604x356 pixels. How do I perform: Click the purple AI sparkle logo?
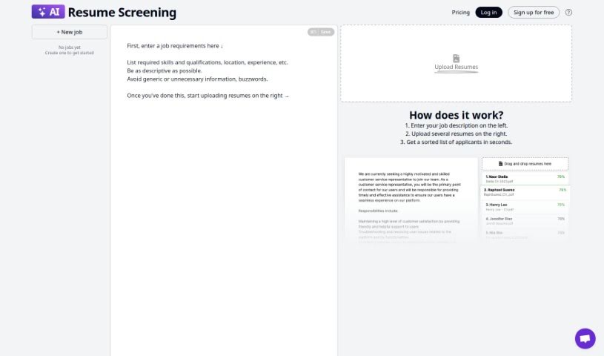(48, 12)
